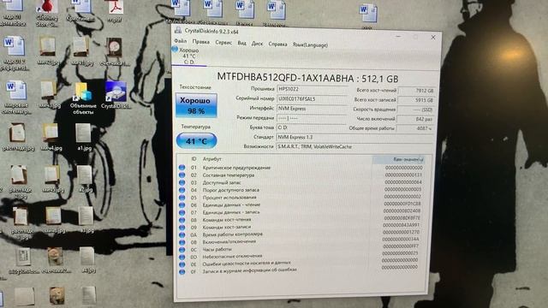Click the status dot of attribute 09
This screenshot has height=308, width=548.
click(182, 228)
